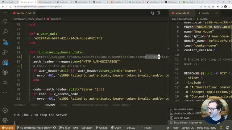Switch to PROBLEMS panel tab
The image size is (232, 130).
coord(20,105)
